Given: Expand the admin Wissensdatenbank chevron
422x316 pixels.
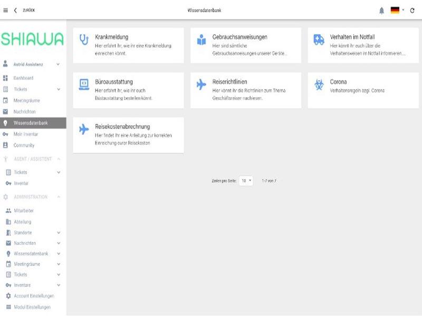Looking at the screenshot, I should pos(59,254).
